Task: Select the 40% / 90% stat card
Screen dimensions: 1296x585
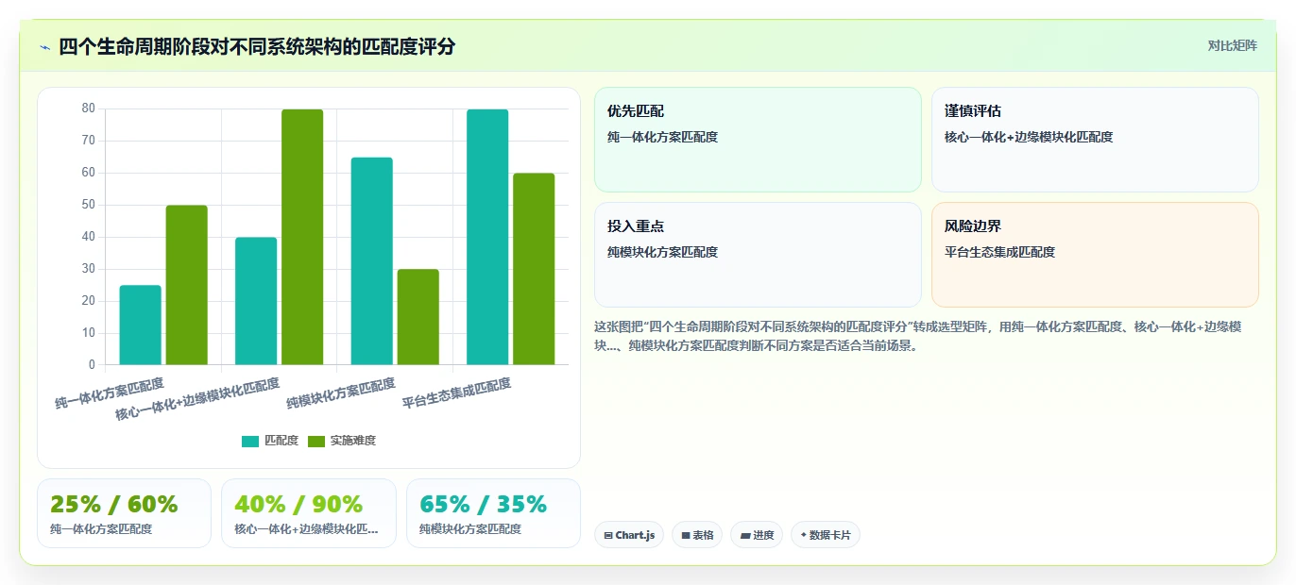Action: (x=309, y=513)
